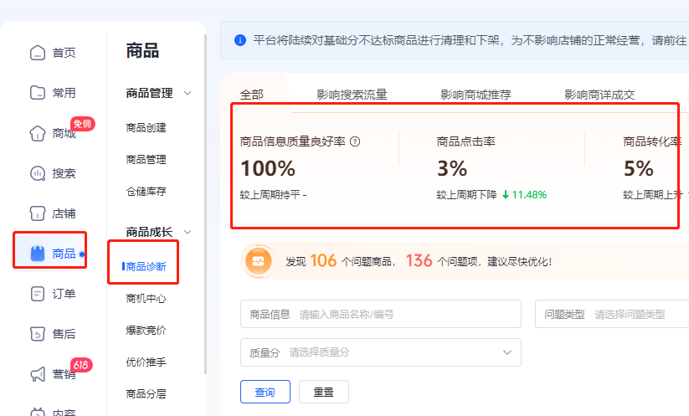Click the 营销 megaphone icon
Image resolution: width=689 pixels, height=416 pixels.
tap(38, 374)
